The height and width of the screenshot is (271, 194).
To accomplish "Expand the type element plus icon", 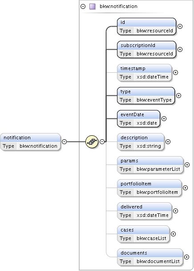I will 178,95.
